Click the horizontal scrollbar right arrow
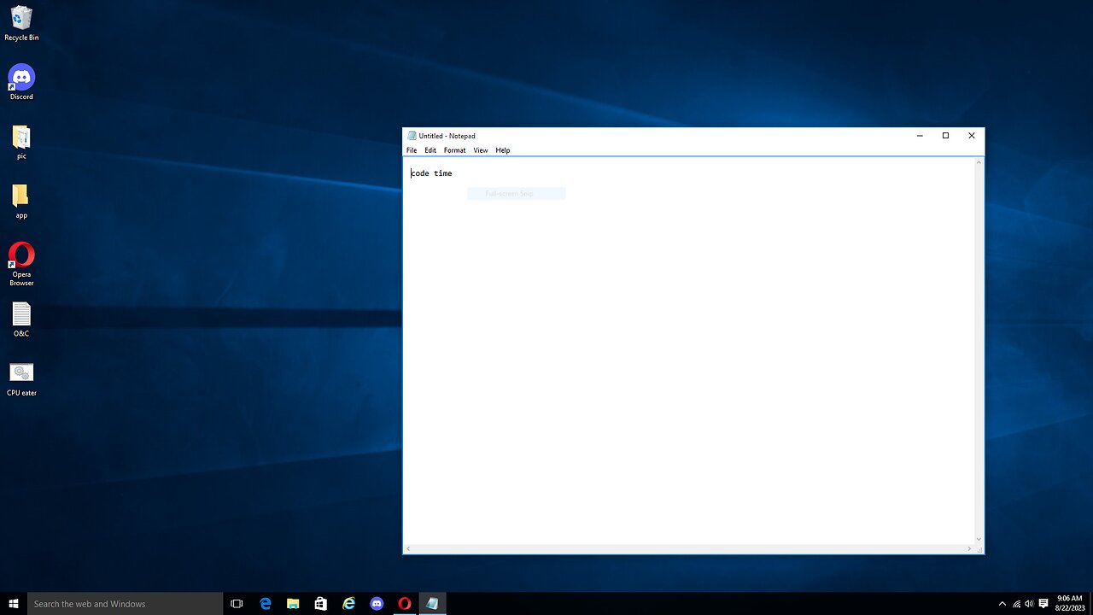 969,548
